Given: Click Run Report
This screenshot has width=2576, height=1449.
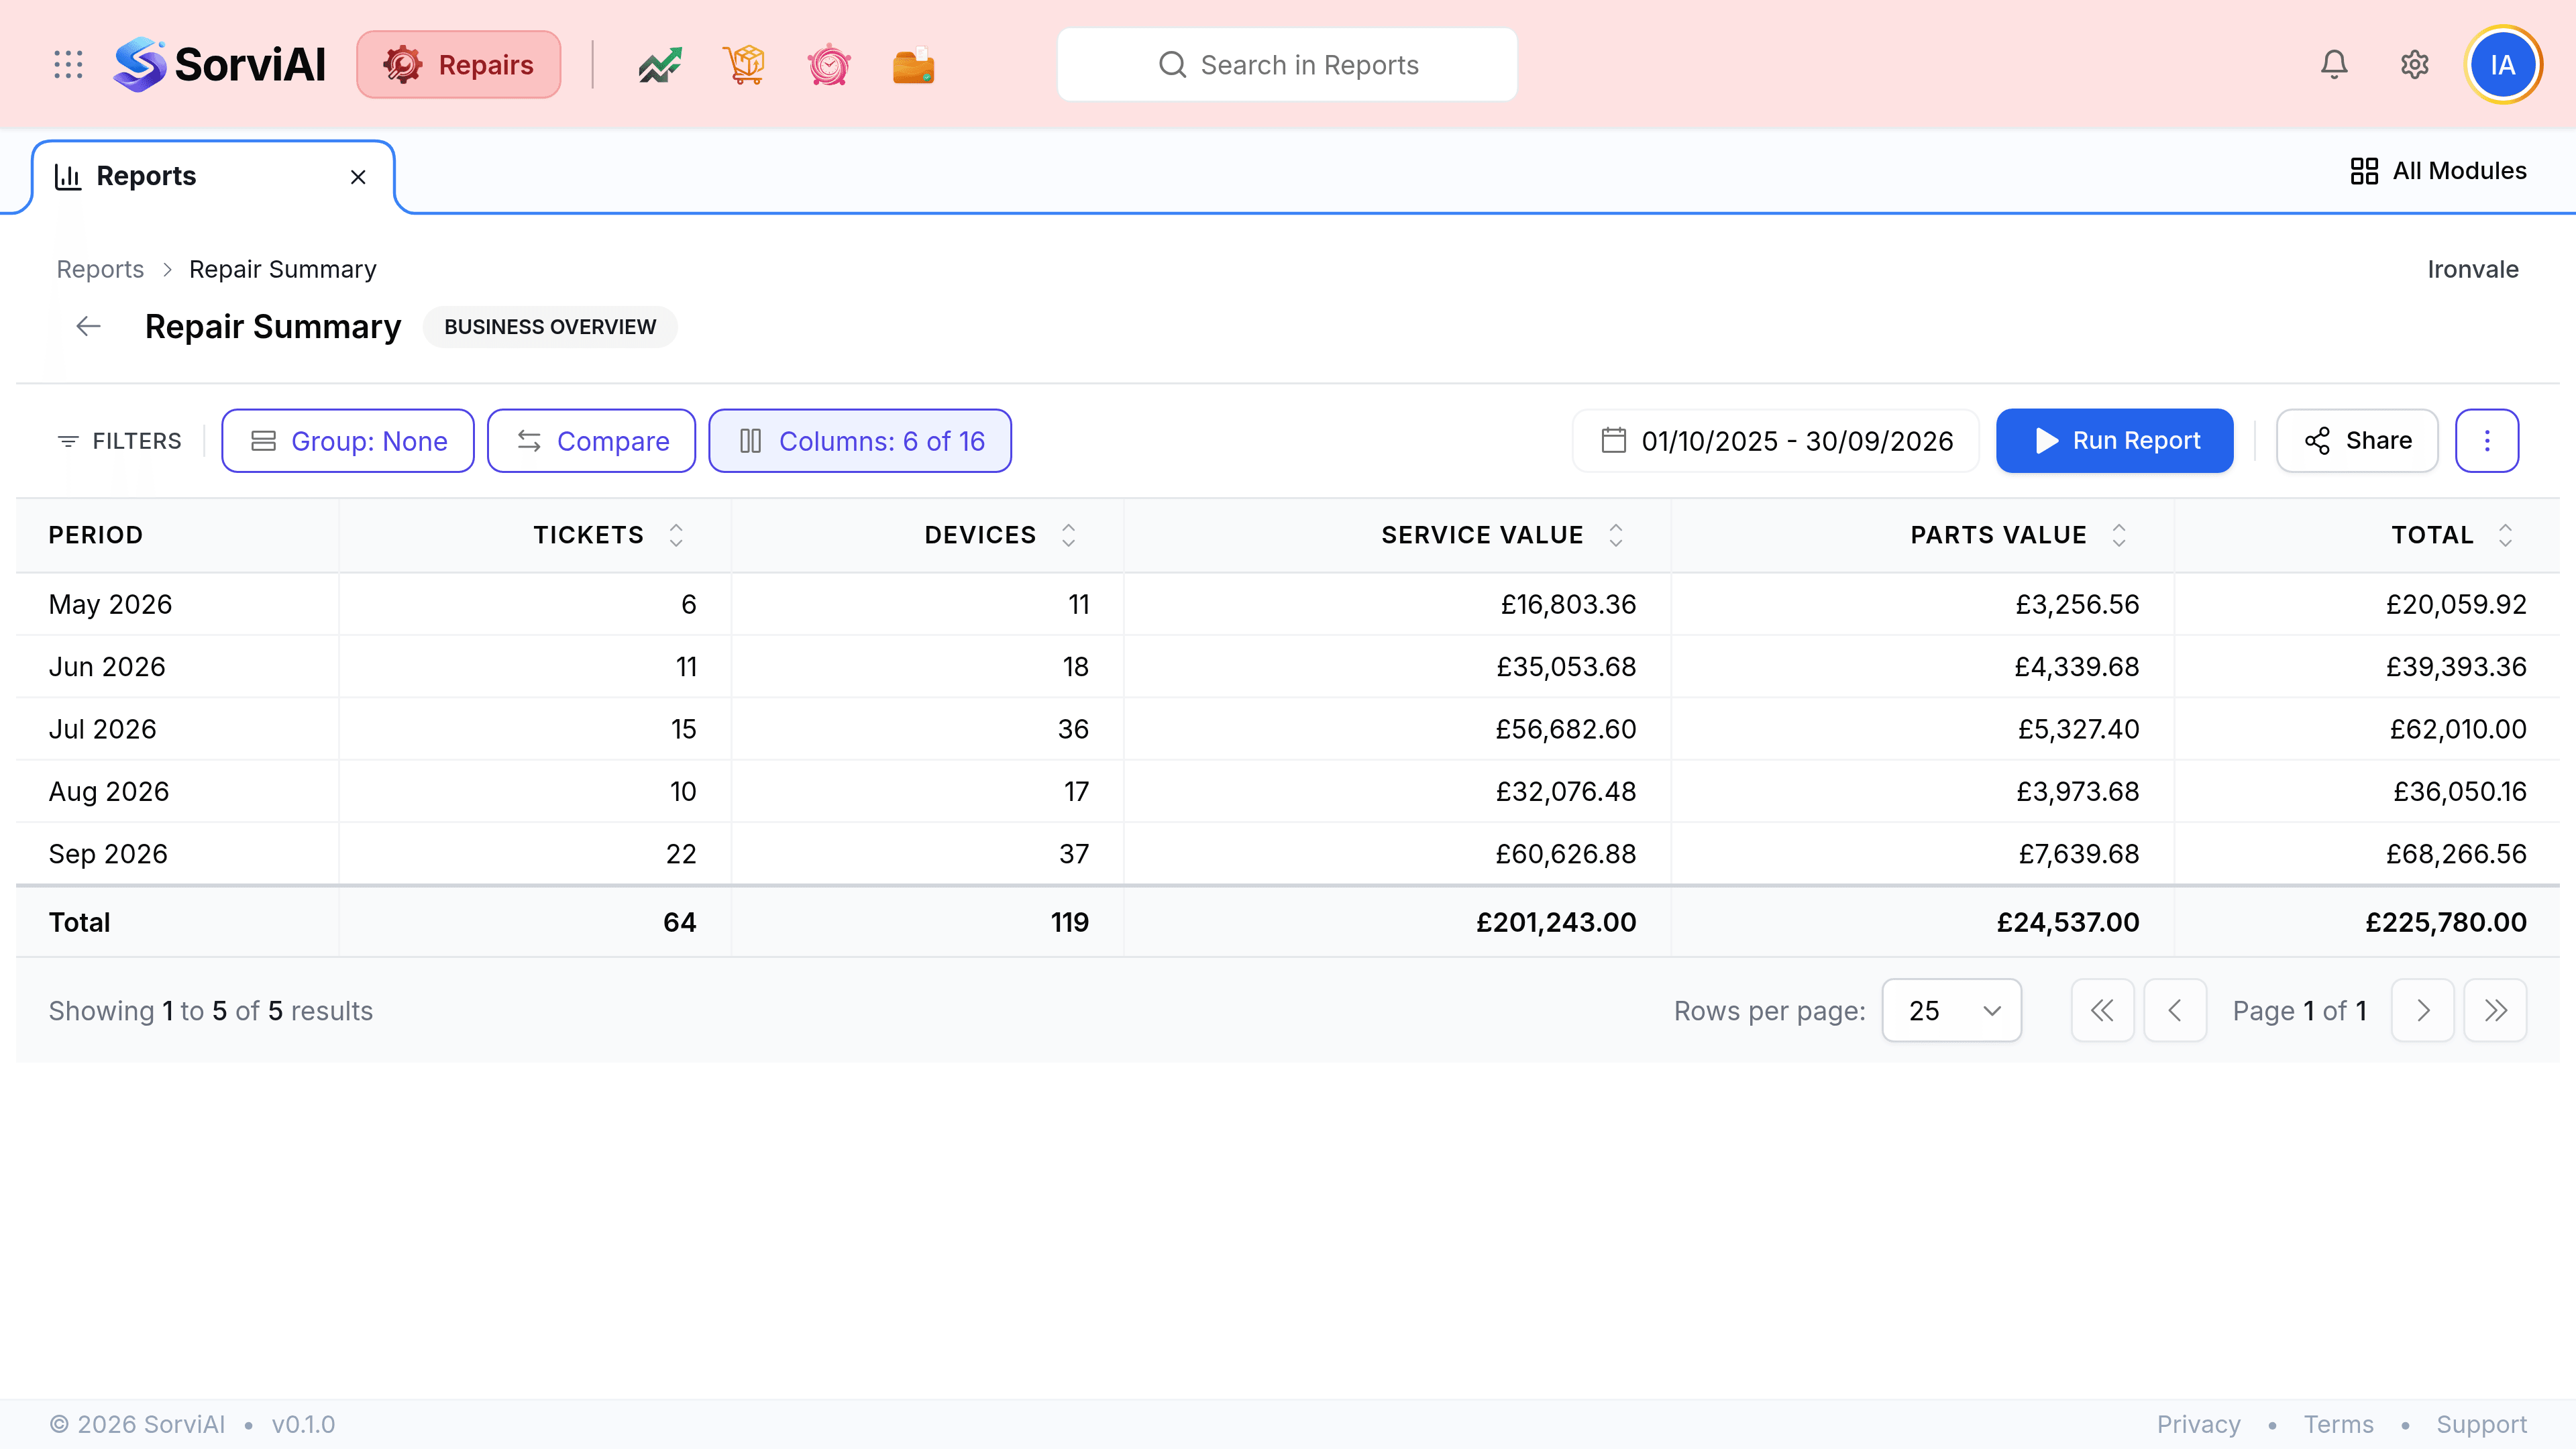Looking at the screenshot, I should (x=2115, y=441).
